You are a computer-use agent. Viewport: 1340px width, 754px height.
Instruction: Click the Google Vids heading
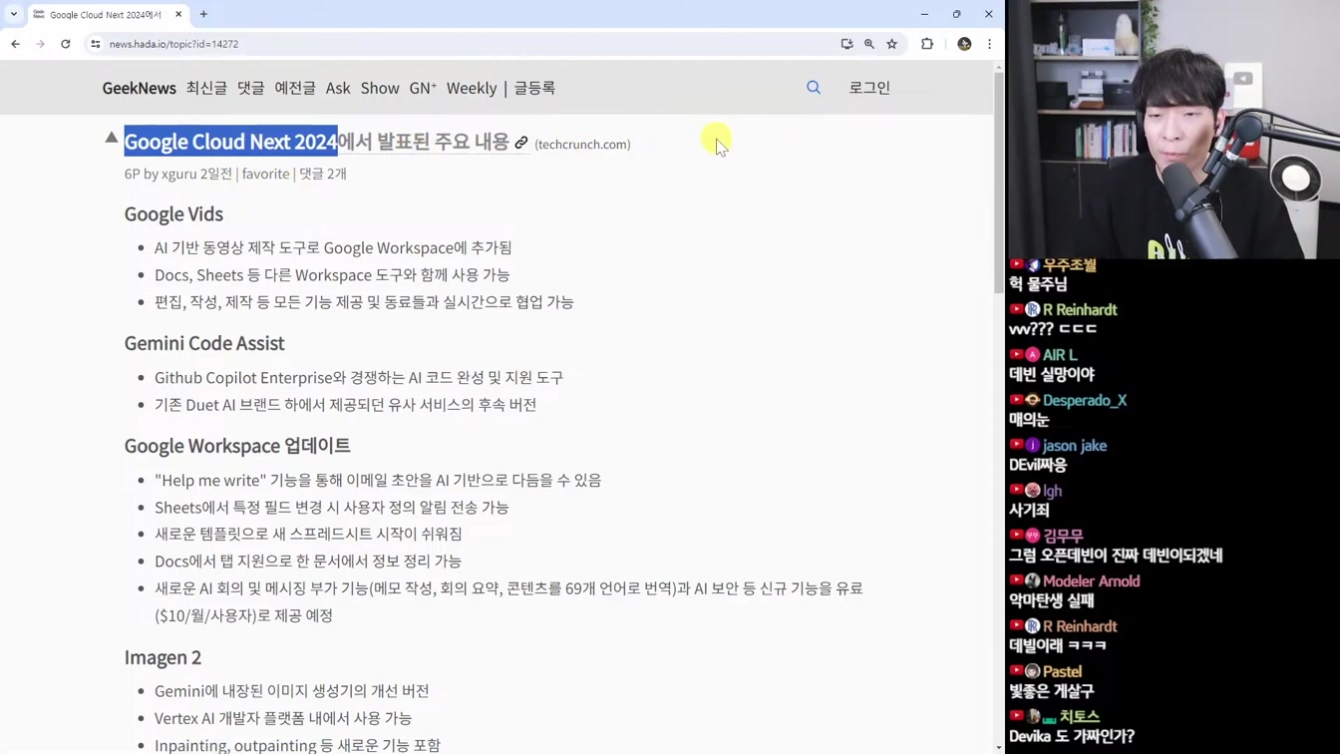(x=173, y=214)
